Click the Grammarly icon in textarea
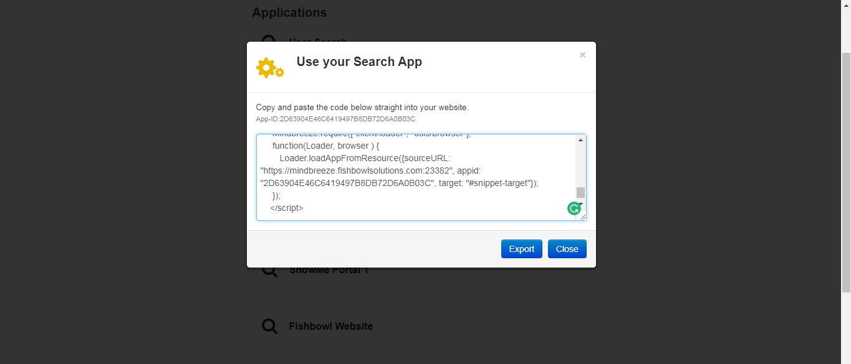This screenshot has width=851, height=364. 574,208
